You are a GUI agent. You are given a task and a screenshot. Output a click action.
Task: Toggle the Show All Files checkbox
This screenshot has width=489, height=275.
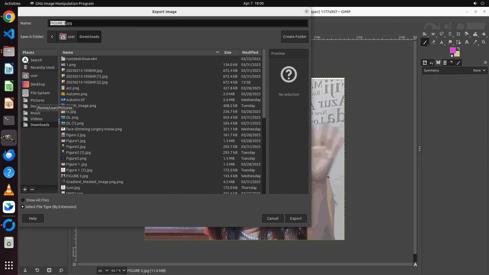(23, 200)
